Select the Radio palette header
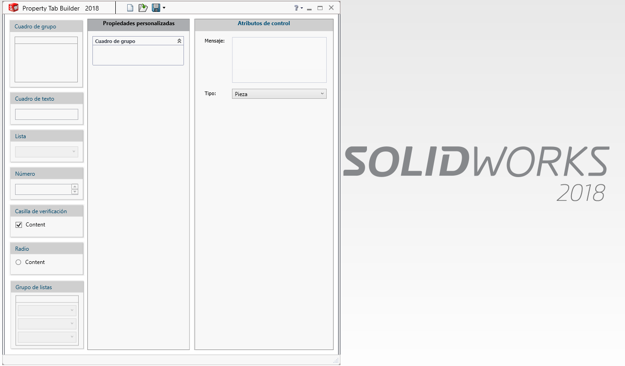Image resolution: width=625 pixels, height=366 pixels. [47, 249]
